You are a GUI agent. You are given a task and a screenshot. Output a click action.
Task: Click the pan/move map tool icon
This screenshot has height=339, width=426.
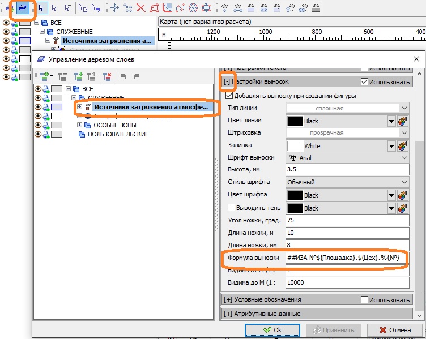click(x=115, y=8)
